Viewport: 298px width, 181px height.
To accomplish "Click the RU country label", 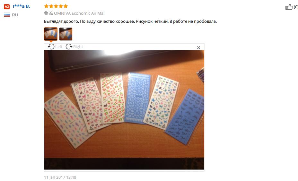I will coord(15,15).
